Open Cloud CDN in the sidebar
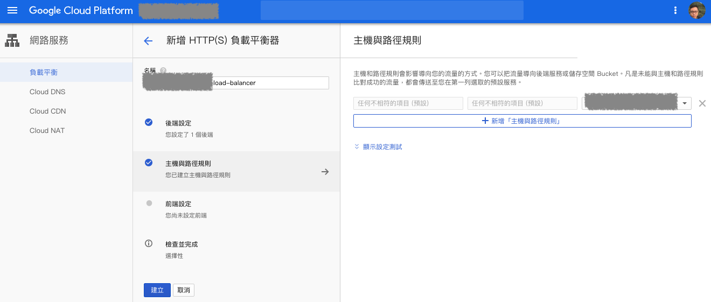 click(x=47, y=111)
